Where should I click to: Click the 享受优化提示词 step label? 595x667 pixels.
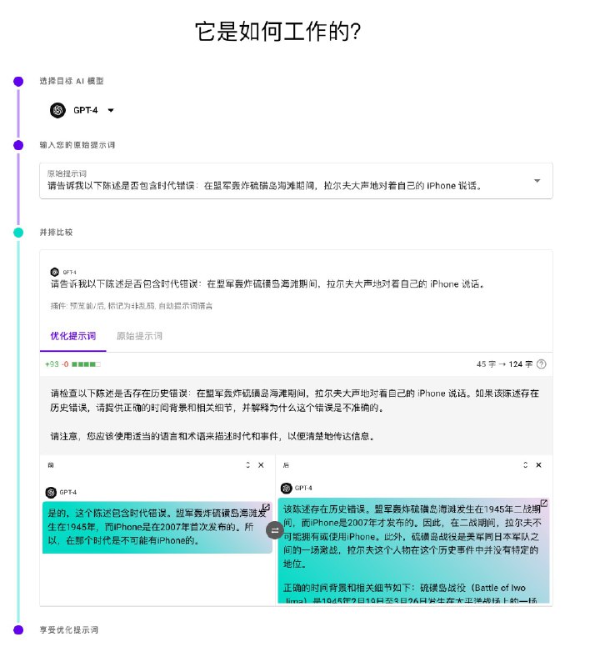(69, 630)
